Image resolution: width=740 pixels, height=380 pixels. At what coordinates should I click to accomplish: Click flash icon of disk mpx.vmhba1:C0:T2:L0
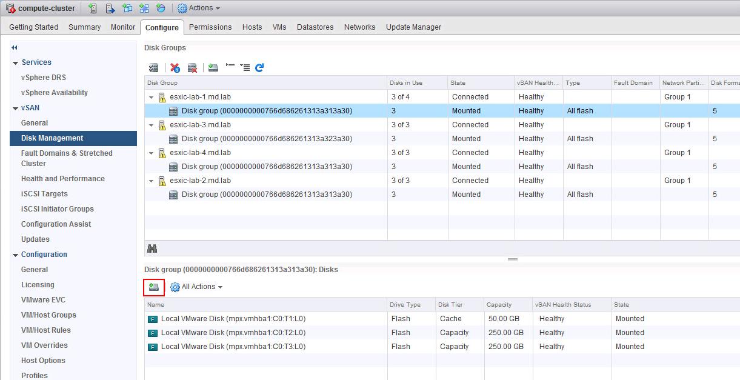click(x=152, y=333)
